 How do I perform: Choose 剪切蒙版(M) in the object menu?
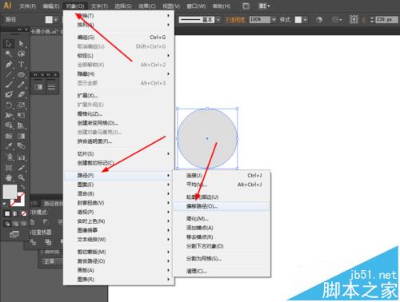pos(118,252)
